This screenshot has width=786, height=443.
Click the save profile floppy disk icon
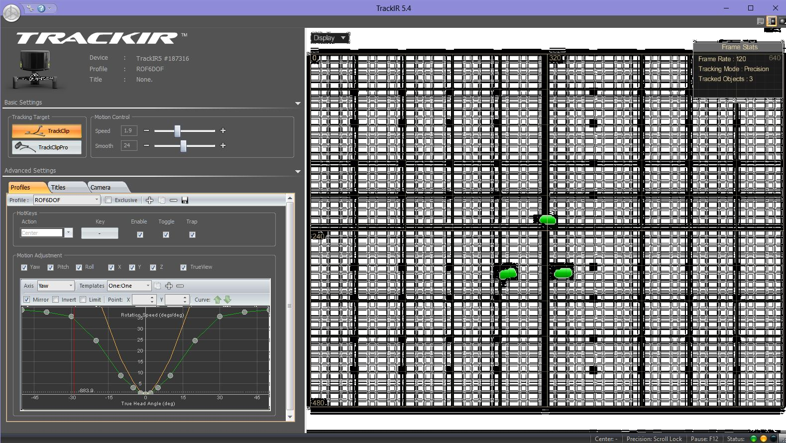click(x=185, y=200)
